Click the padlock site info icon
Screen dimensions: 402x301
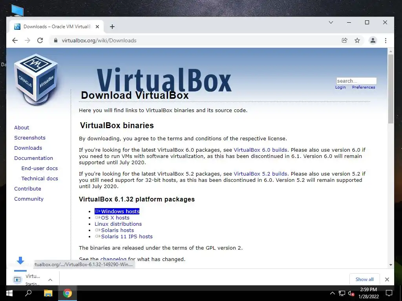[x=55, y=40]
